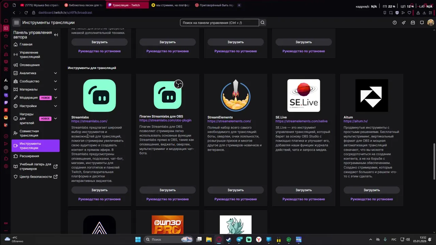The image size is (436, 245).
Task: Open Steam from the taskbar
Action: click(229, 240)
